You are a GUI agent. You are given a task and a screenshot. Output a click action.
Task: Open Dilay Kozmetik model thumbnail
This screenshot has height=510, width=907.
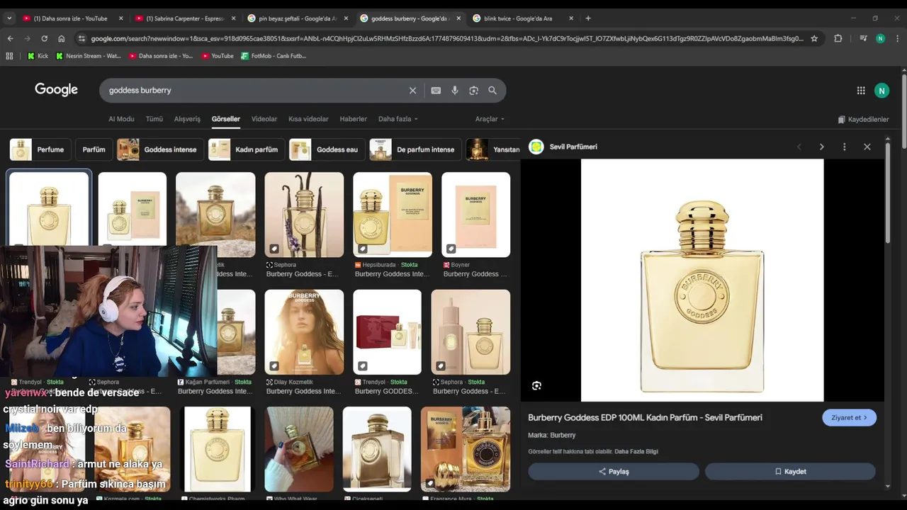(304, 332)
